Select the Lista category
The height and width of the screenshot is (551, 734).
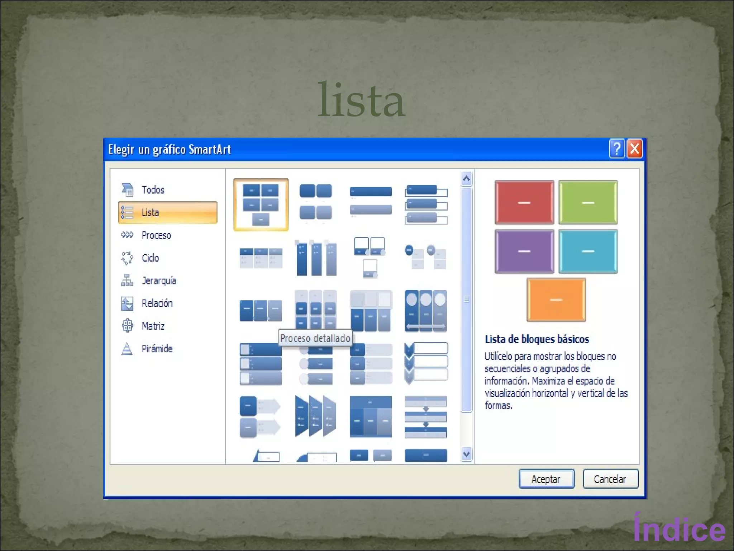pyautogui.click(x=167, y=212)
